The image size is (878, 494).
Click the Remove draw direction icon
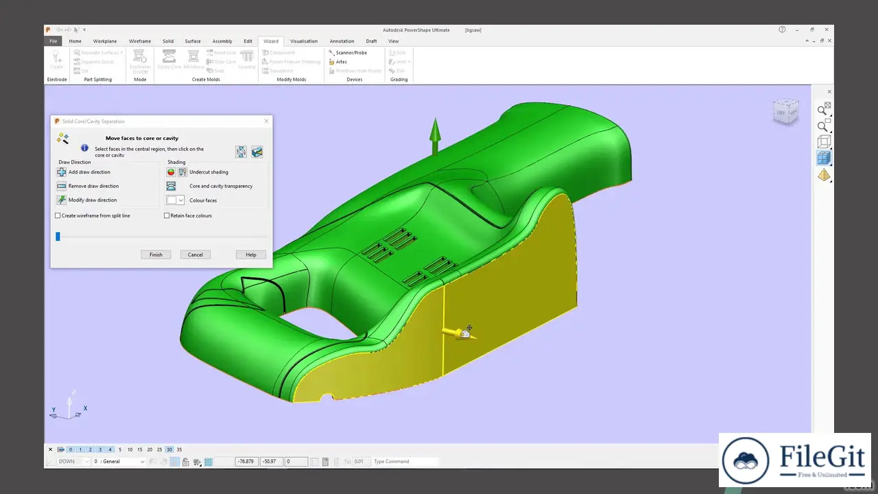point(61,186)
